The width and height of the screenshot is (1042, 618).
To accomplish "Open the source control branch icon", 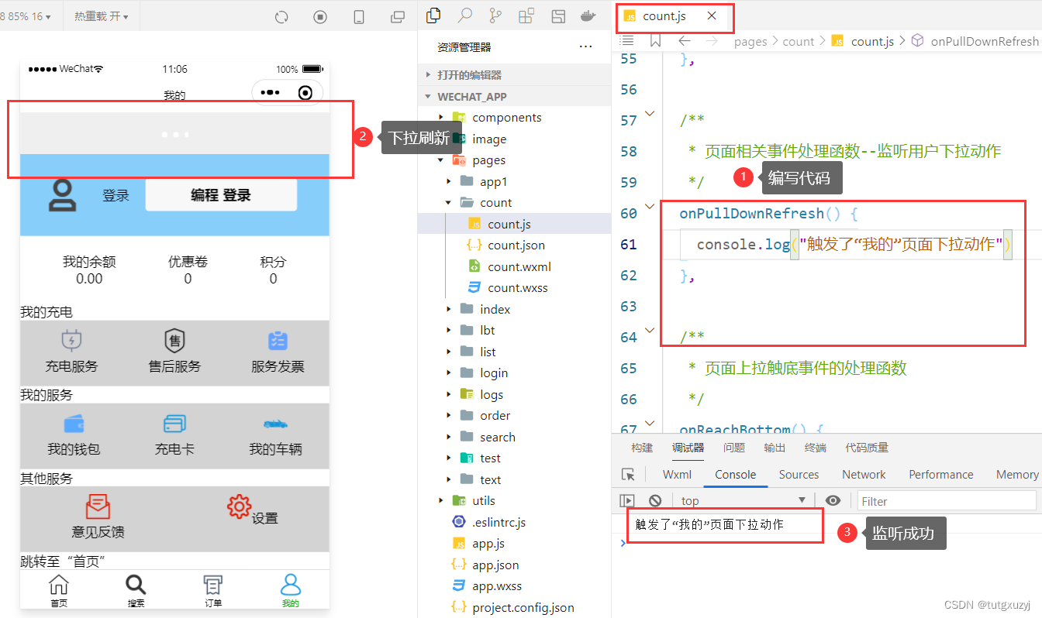I will point(495,15).
